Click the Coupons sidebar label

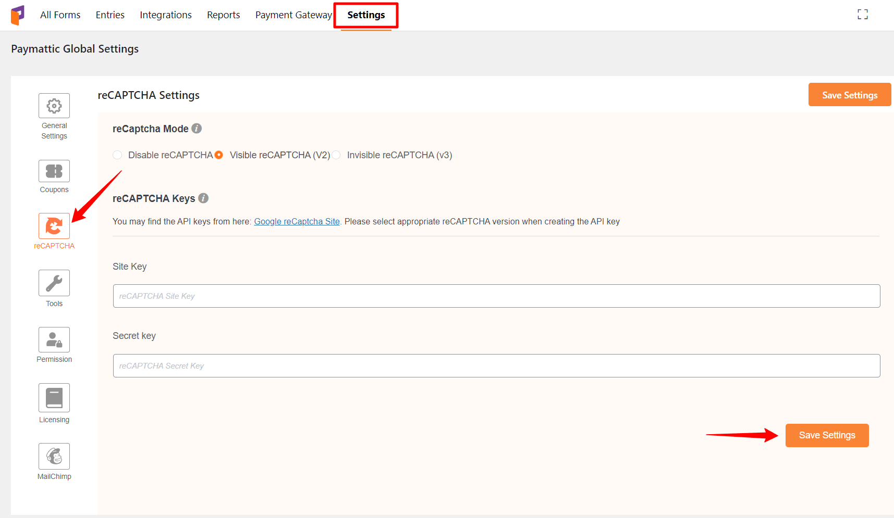54,189
